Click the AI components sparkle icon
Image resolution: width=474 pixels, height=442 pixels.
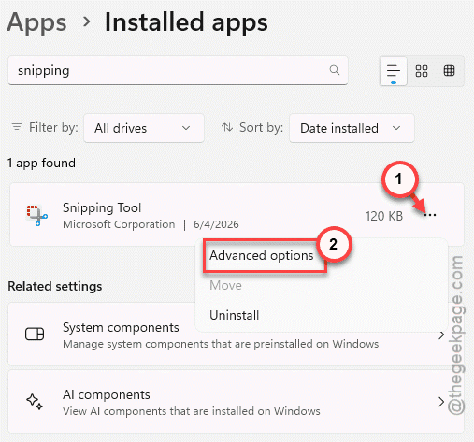35,402
